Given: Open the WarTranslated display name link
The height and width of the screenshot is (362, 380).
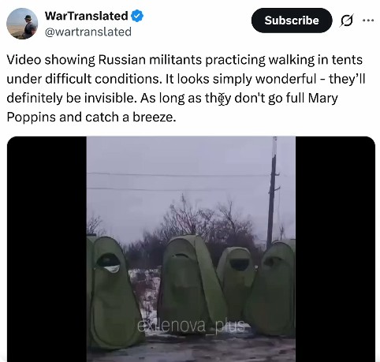Looking at the screenshot, I should click(87, 16).
